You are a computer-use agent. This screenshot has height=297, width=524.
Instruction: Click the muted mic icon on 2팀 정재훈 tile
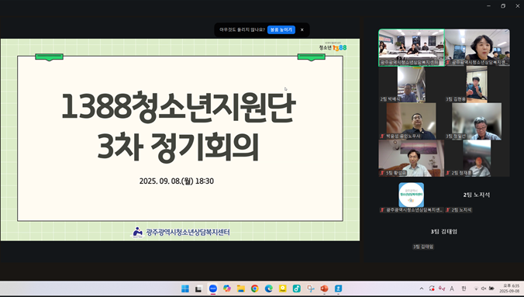pos(448,173)
